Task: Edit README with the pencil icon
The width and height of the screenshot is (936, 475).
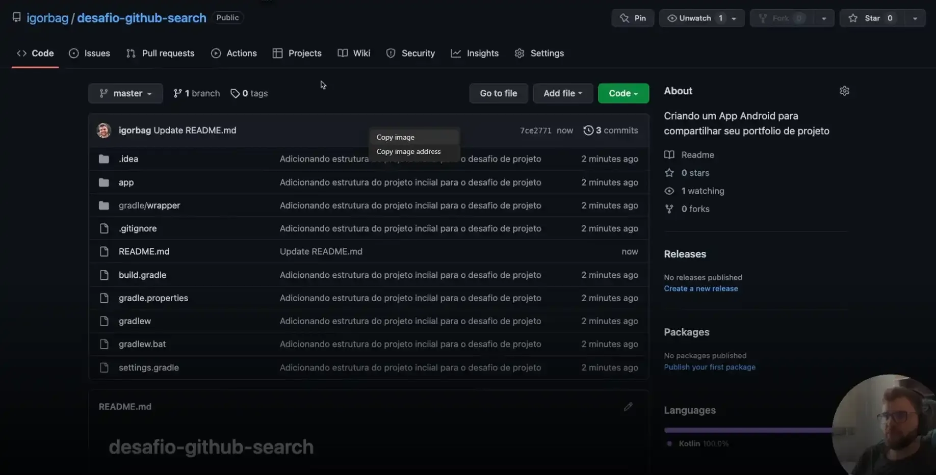Action: pos(628,407)
